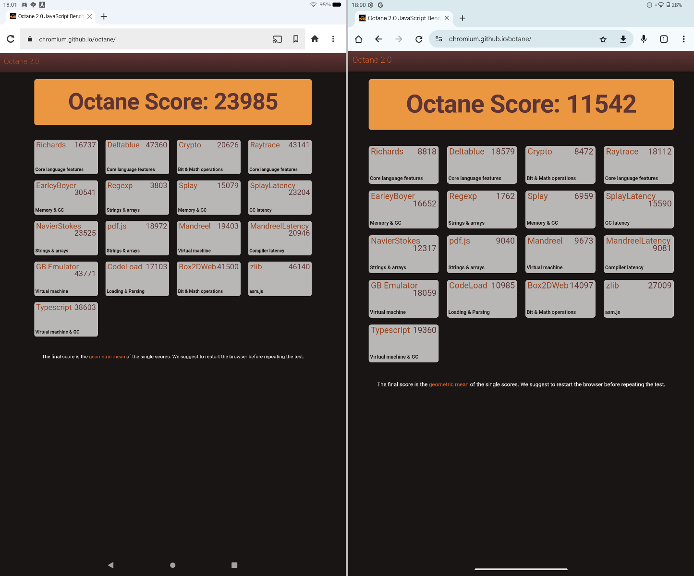
Task: Click pdf.js 18972 result tile
Action: point(137,238)
